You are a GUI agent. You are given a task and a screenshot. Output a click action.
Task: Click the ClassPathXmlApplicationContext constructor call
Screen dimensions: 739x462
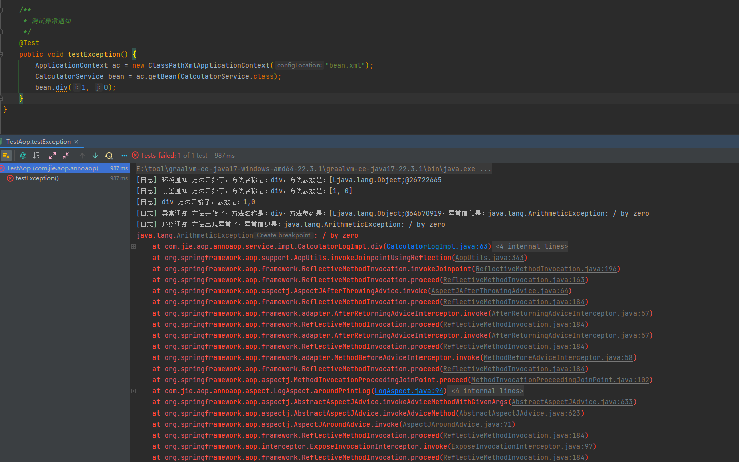(209, 65)
